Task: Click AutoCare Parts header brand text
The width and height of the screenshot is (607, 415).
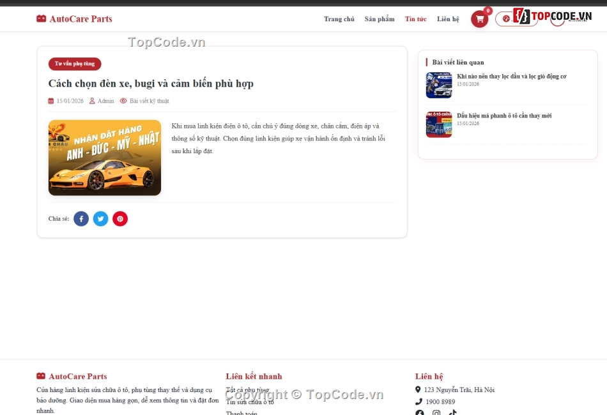Action: pos(81,19)
